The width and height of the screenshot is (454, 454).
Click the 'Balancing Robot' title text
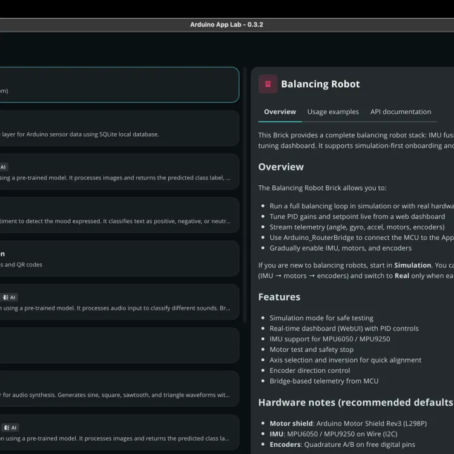point(320,84)
